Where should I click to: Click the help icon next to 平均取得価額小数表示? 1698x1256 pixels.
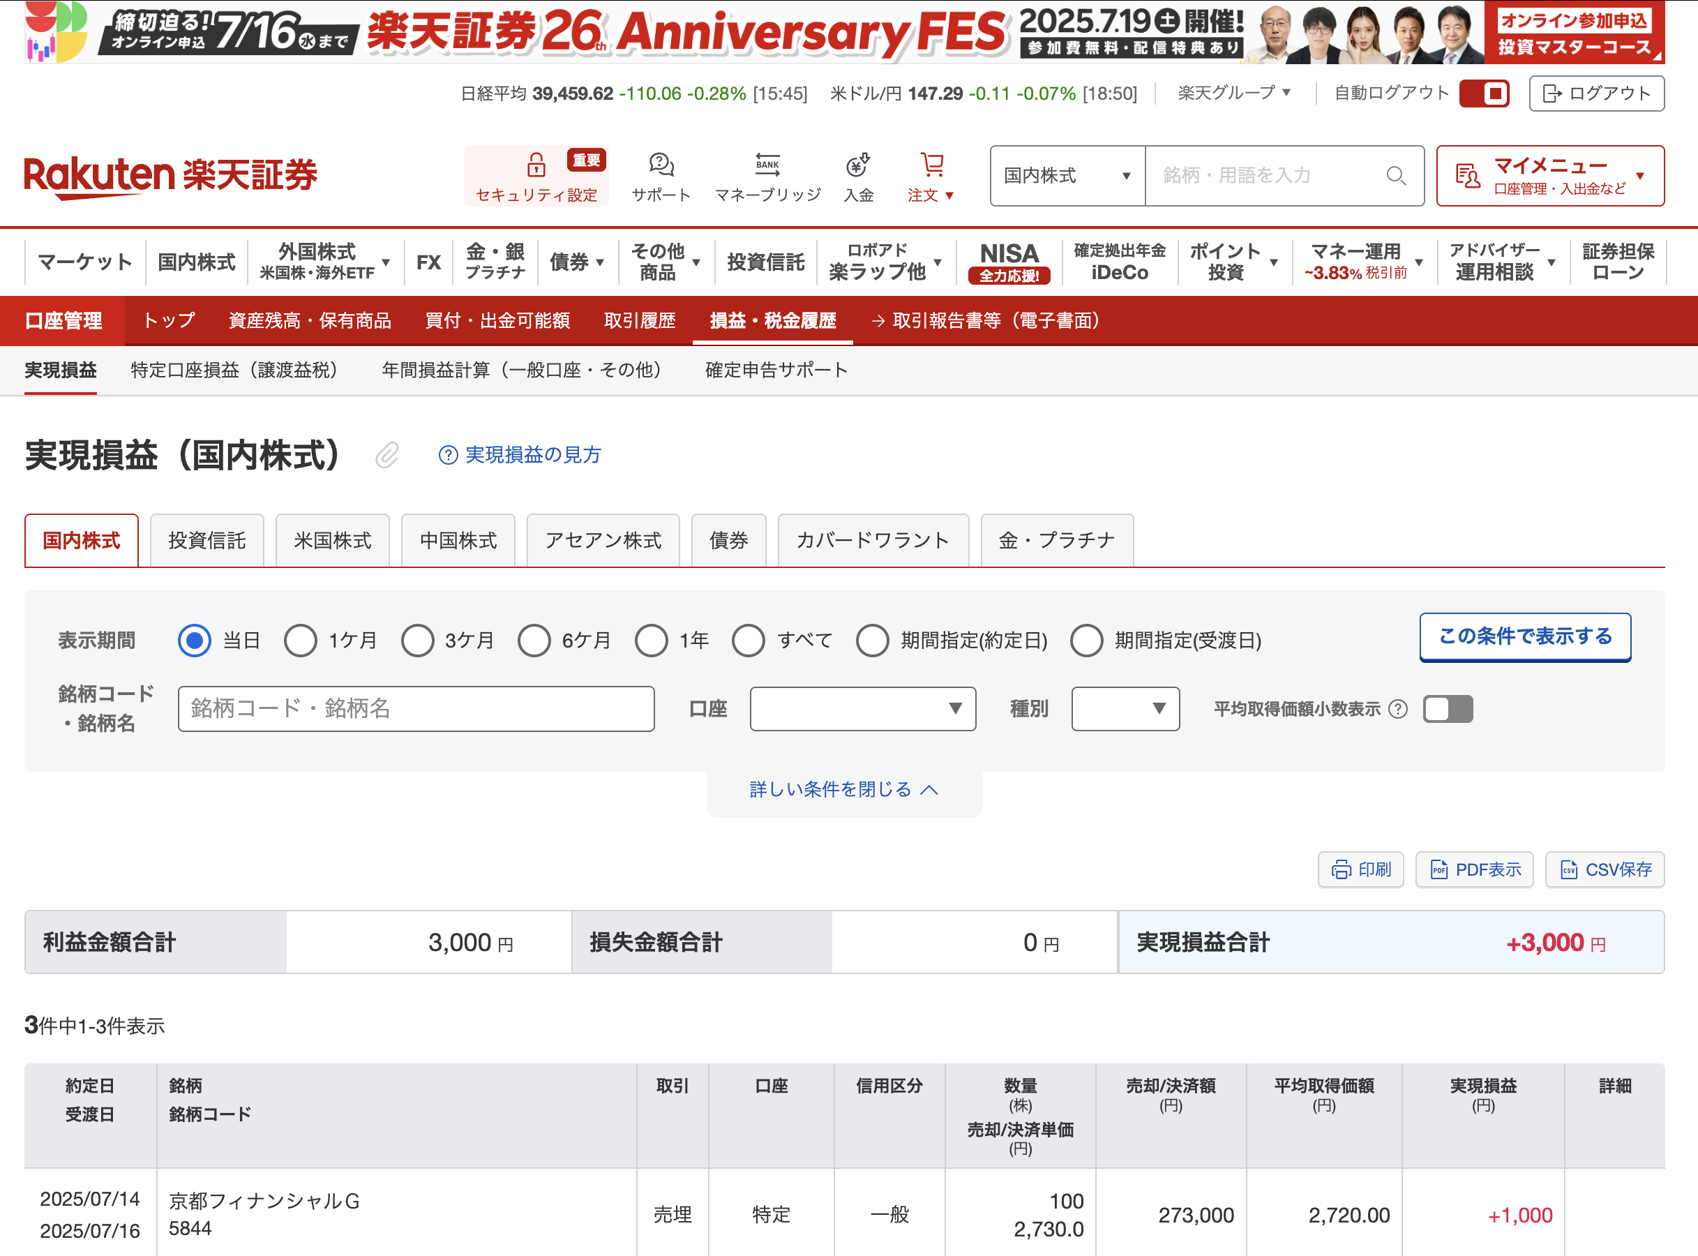(1398, 710)
